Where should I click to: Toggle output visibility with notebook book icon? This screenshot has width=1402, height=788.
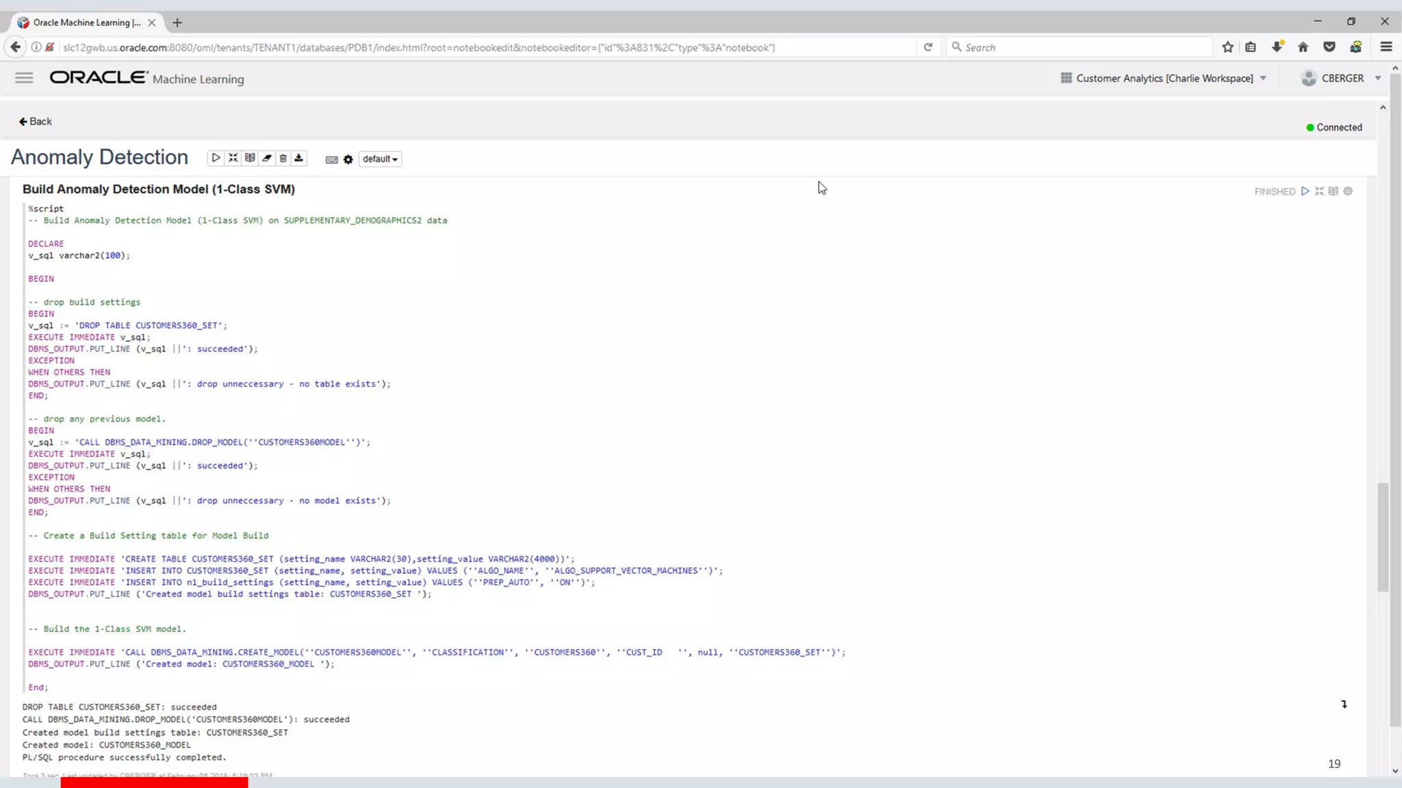point(250,158)
